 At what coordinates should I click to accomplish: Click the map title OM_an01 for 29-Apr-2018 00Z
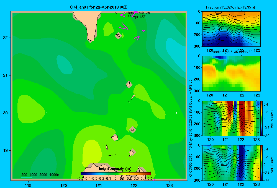click(x=98, y=7)
